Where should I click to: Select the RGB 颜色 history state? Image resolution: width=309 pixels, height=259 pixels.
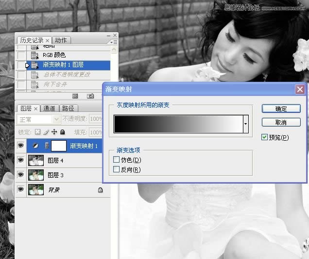coord(54,55)
